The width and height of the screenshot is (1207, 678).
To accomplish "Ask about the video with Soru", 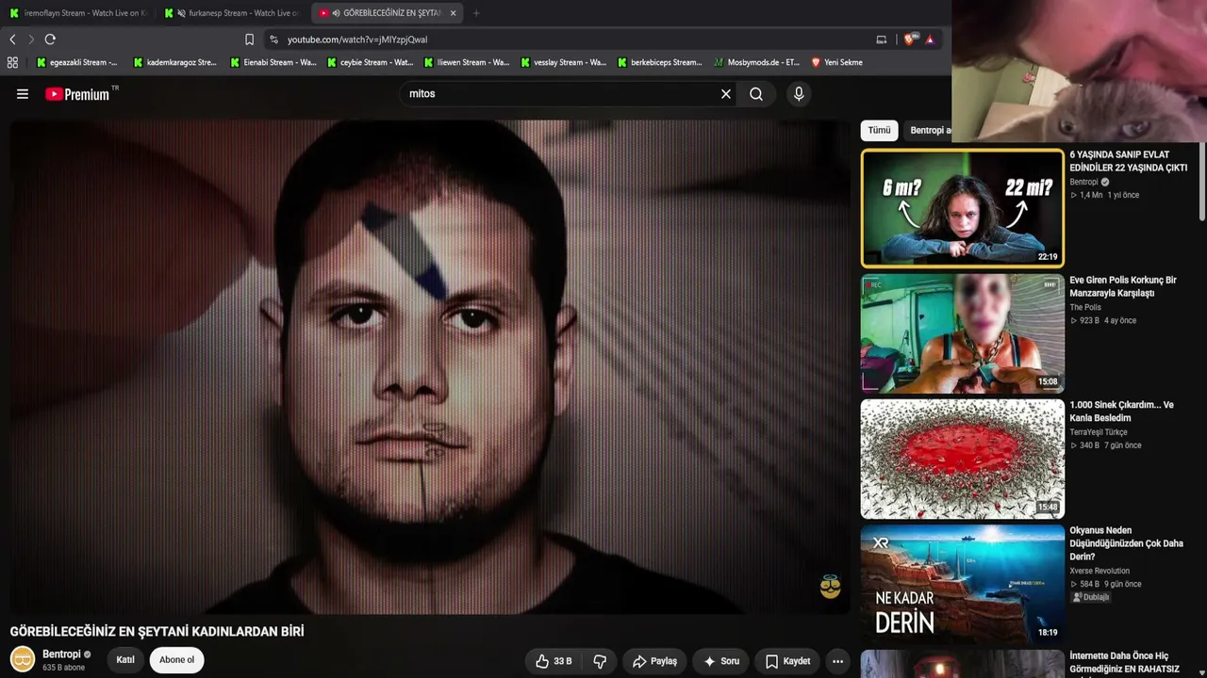I will [721, 661].
